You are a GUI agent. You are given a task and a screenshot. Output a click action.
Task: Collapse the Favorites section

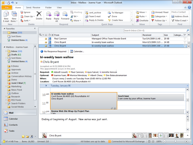tap(4, 29)
